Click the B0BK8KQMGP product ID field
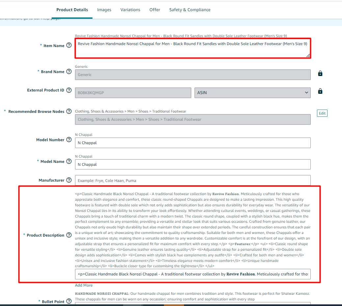 [133, 93]
